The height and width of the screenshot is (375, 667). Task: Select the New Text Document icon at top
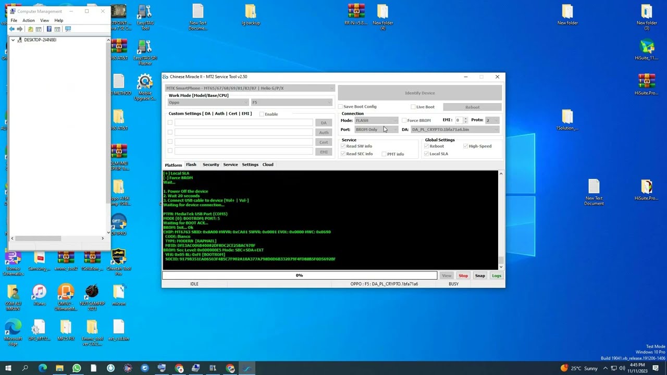[x=198, y=18]
